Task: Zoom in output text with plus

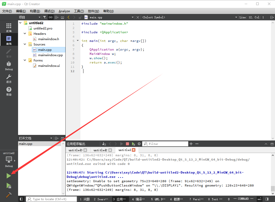Action: 191,144
